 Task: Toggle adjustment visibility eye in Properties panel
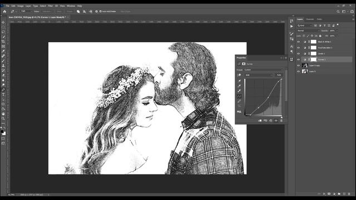pos(276,121)
